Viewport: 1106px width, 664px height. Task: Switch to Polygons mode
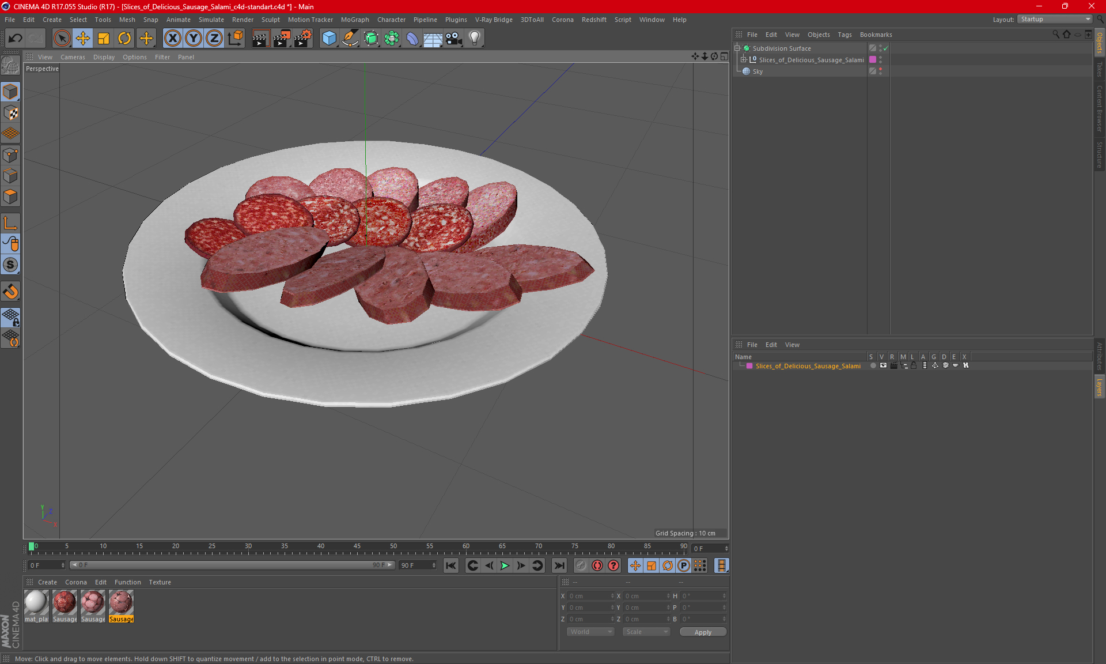point(10,197)
